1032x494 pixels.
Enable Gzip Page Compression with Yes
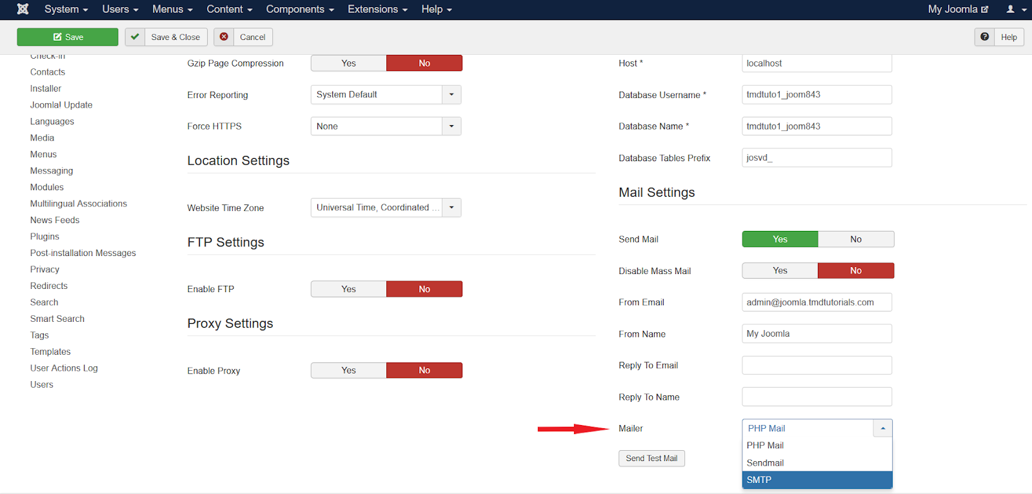[x=348, y=63]
